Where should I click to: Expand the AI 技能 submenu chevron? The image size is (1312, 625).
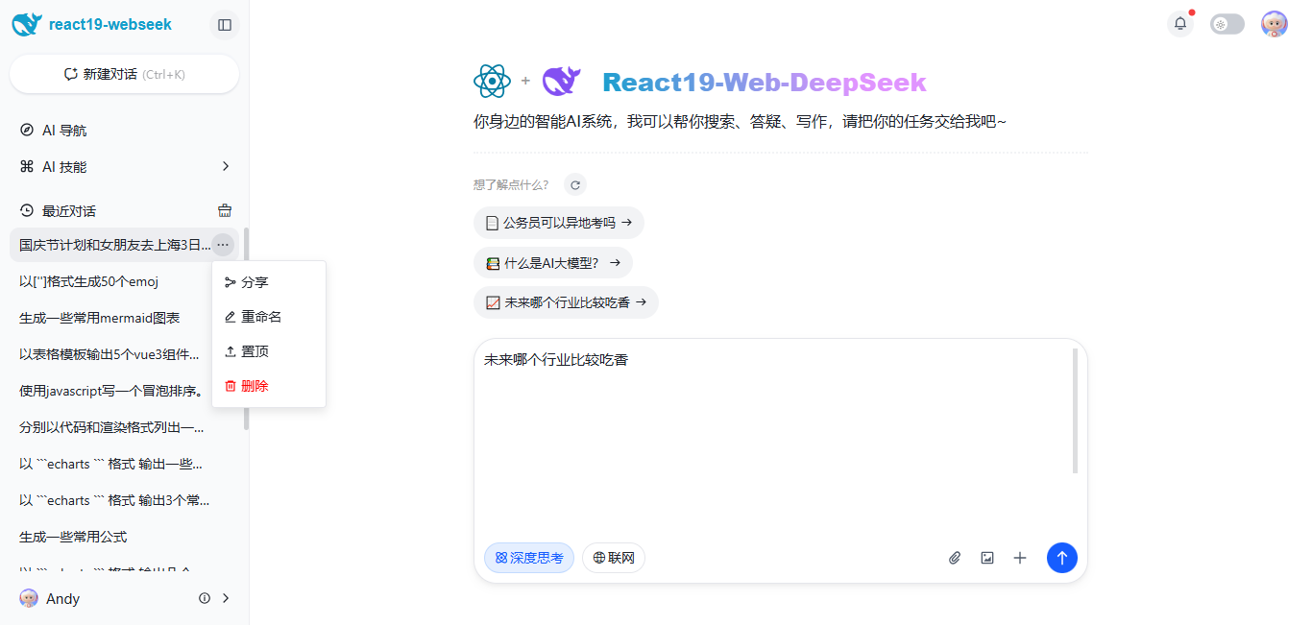point(226,166)
